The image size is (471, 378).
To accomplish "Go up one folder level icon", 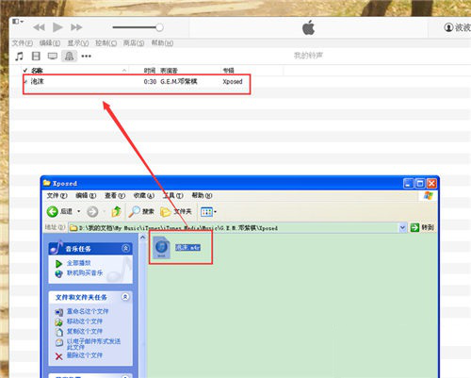I will [116, 211].
